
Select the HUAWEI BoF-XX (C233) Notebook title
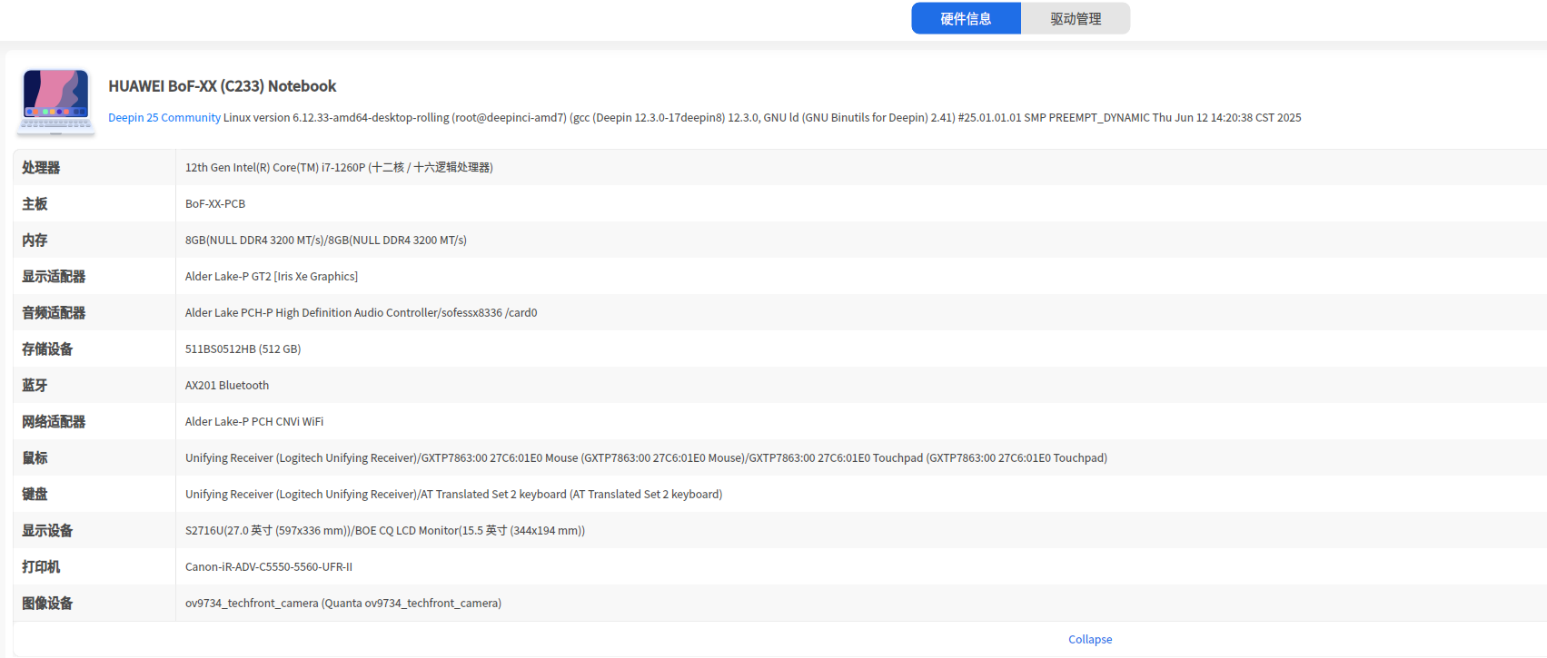click(x=223, y=86)
